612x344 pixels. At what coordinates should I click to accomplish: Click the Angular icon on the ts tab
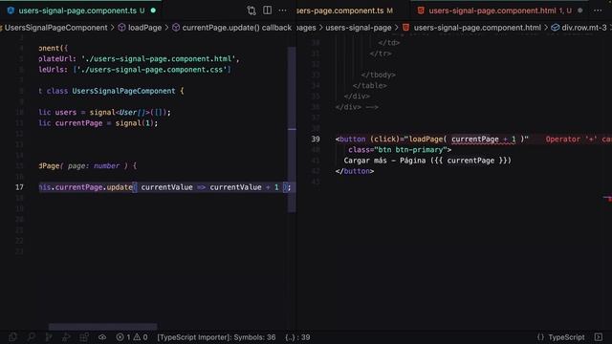click(x=11, y=11)
